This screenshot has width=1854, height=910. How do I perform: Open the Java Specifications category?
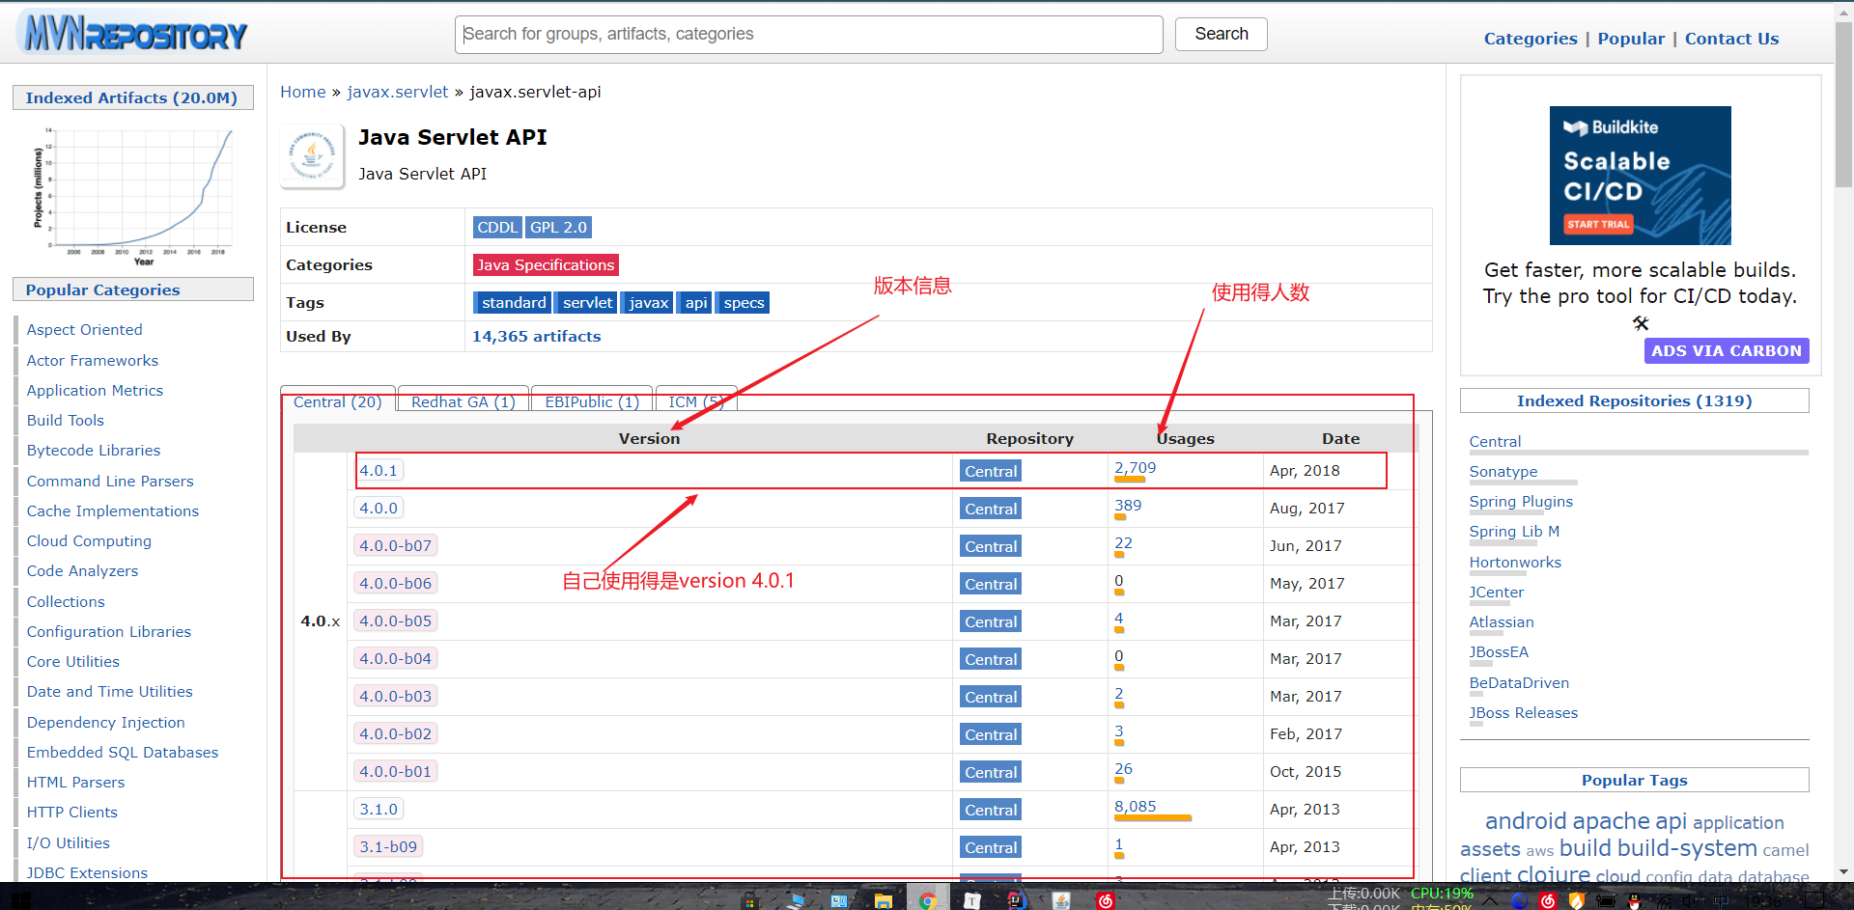pos(546,264)
